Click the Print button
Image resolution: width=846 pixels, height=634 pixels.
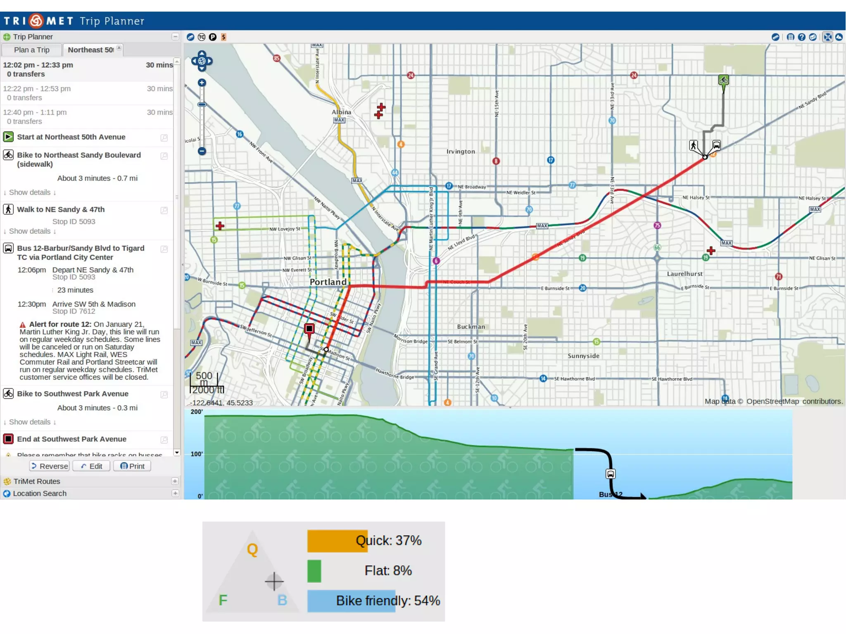[132, 466]
